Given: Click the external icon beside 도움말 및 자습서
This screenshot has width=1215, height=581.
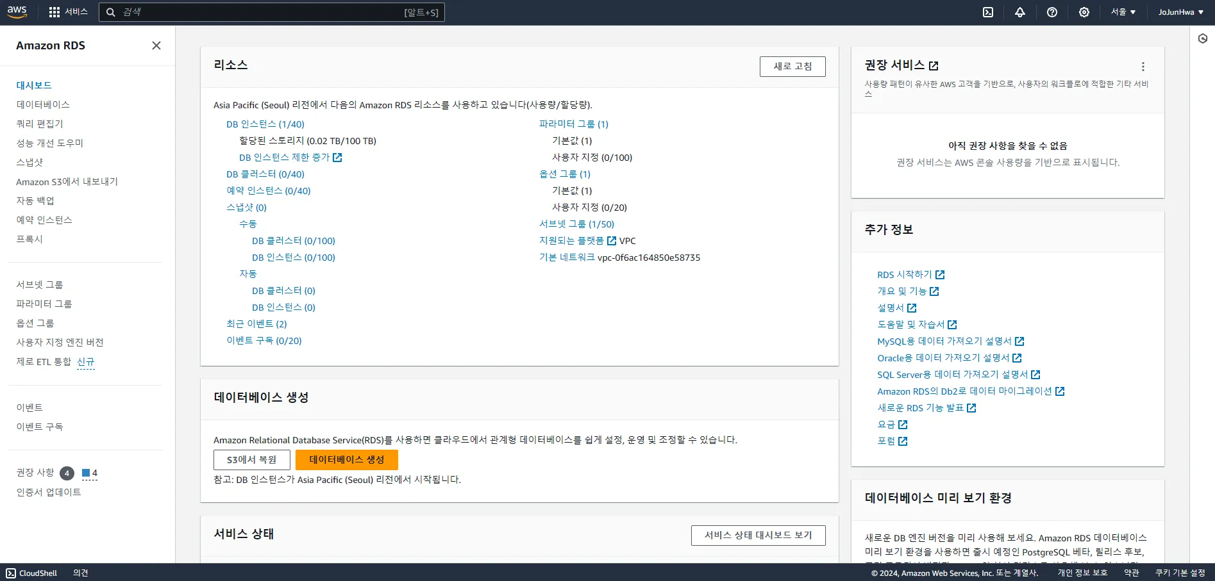Looking at the screenshot, I should (x=952, y=325).
